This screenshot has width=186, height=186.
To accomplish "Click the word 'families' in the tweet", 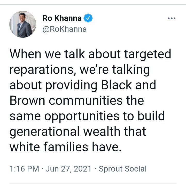I will 66,147.
